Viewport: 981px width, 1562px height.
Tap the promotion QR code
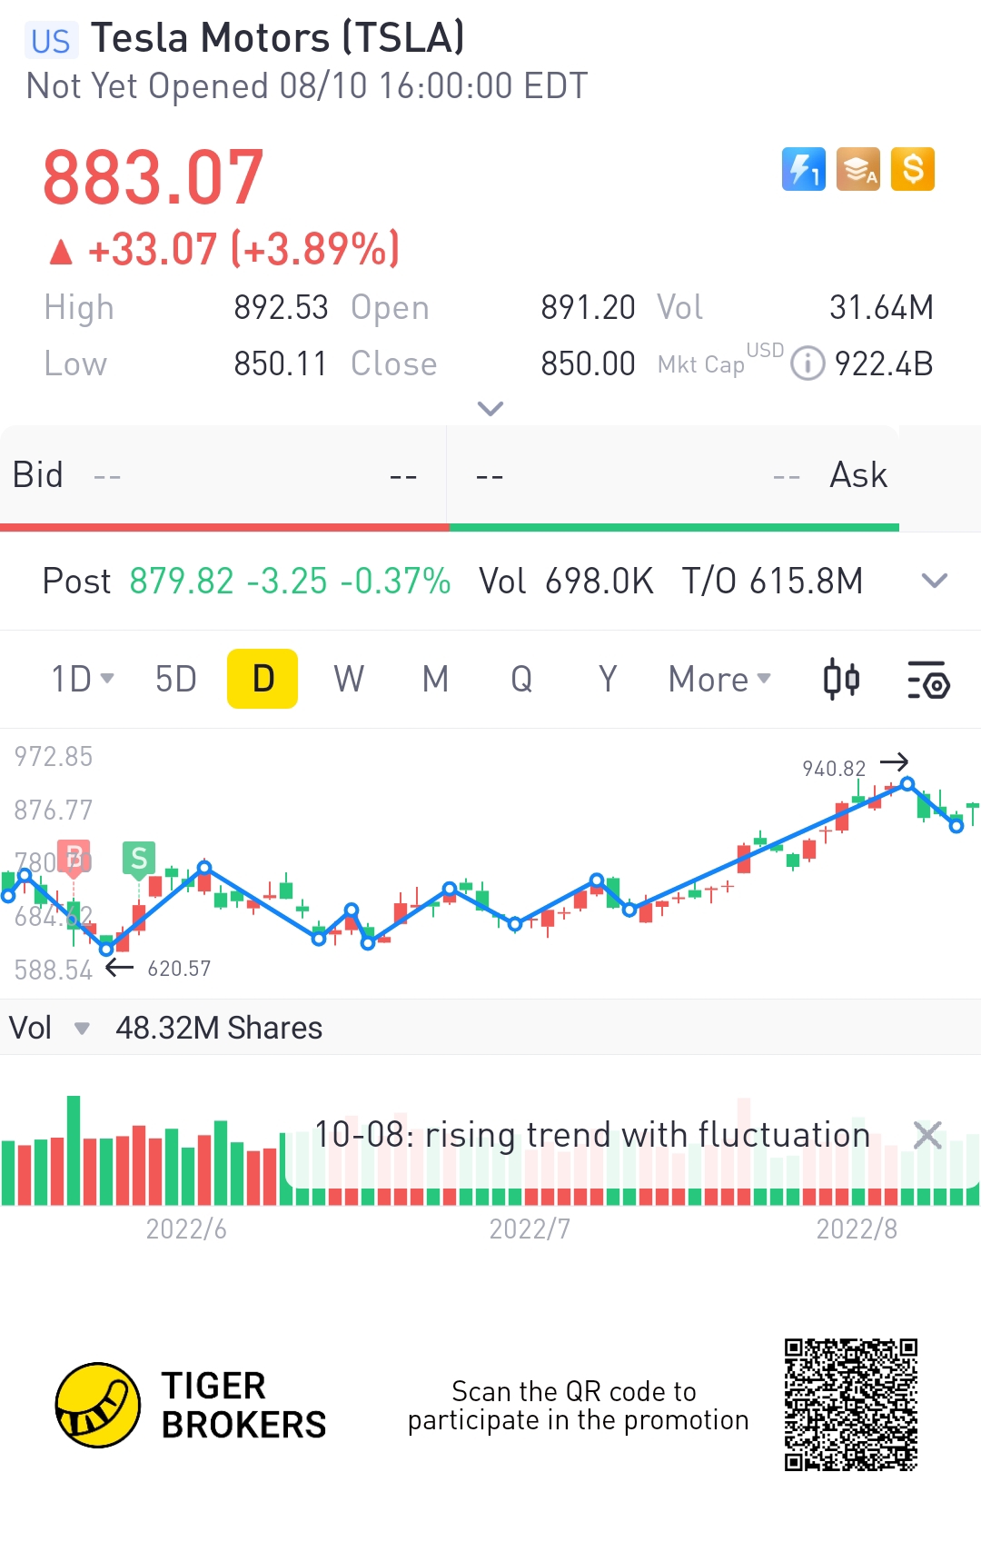[x=851, y=1405]
